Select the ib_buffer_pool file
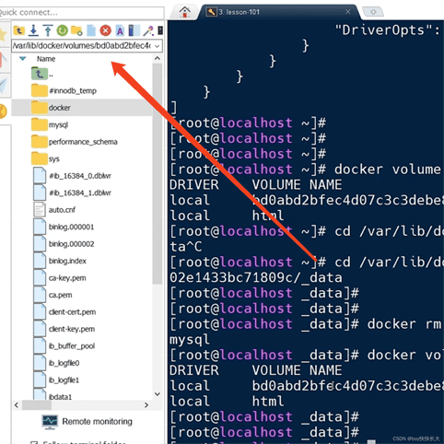Image resolution: width=444 pixels, height=444 pixels. (x=64, y=346)
